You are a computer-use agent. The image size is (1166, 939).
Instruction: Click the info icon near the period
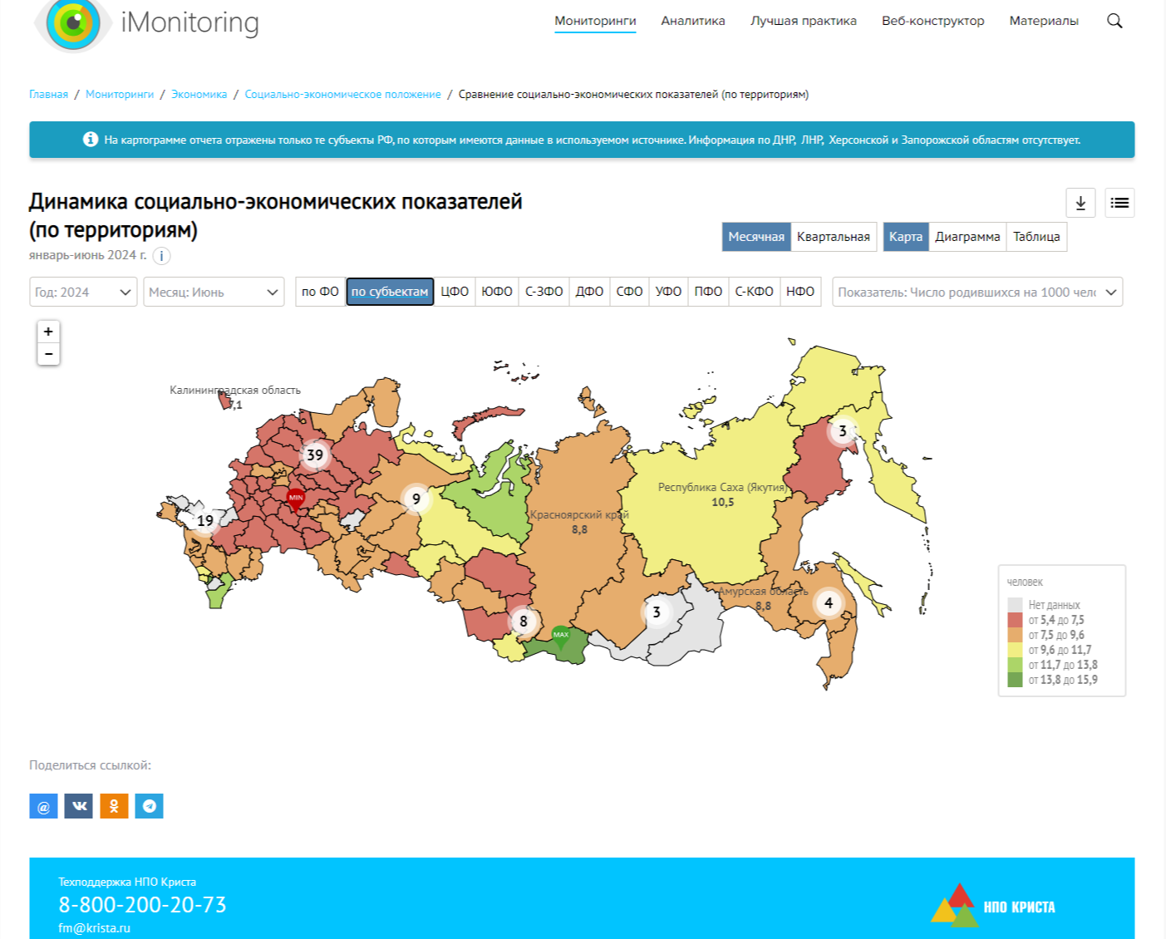click(161, 256)
